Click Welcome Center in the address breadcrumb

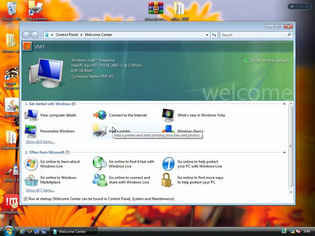[x=98, y=35]
